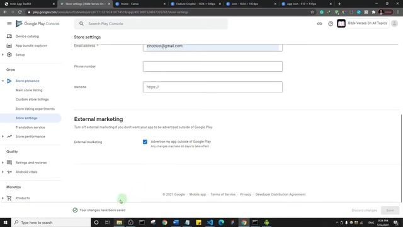This screenshot has height=227, width=403.
Task: Open App bundle explorer in sidebar
Action: point(31,45)
